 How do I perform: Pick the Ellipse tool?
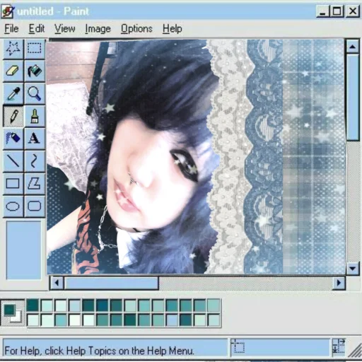tap(13, 206)
